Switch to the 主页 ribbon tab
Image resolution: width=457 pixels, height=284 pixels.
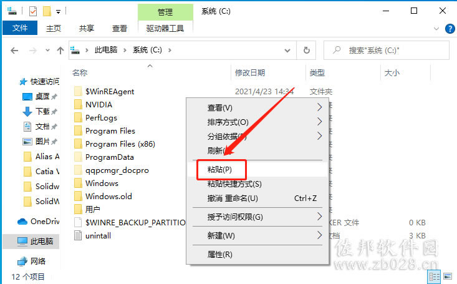[54, 28]
